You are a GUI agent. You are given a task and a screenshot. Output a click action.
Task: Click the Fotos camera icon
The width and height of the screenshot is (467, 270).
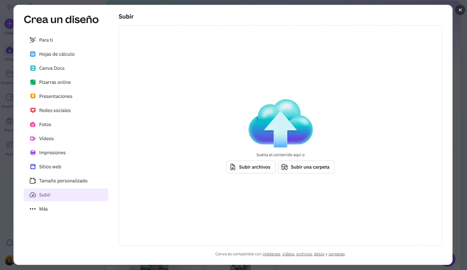33,124
